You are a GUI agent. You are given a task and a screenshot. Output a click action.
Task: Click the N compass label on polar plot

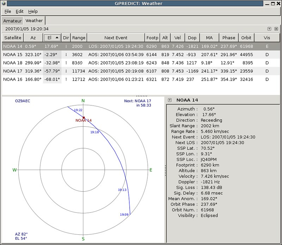(x=83, y=101)
